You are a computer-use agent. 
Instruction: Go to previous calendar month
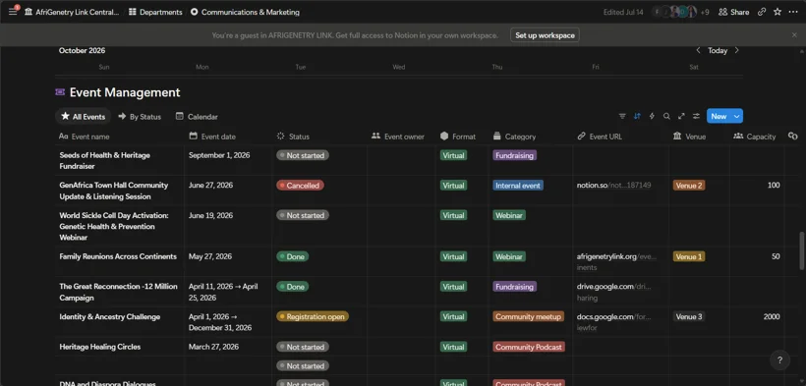pos(698,50)
